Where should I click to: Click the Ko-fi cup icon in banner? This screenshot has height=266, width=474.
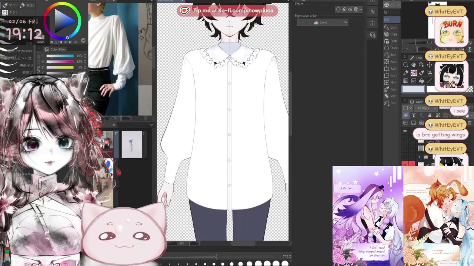(184, 10)
